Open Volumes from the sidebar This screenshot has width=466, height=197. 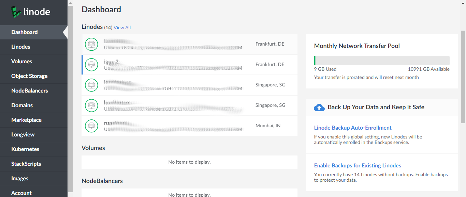pos(21,62)
